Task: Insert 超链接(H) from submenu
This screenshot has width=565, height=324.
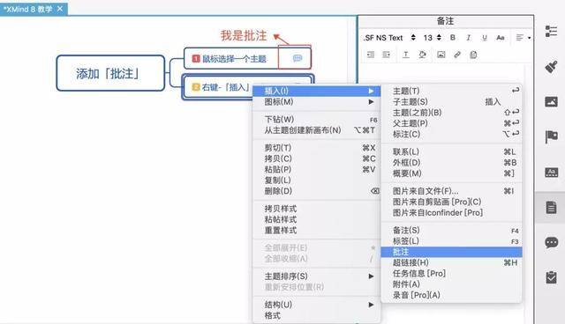Action: pos(451,262)
